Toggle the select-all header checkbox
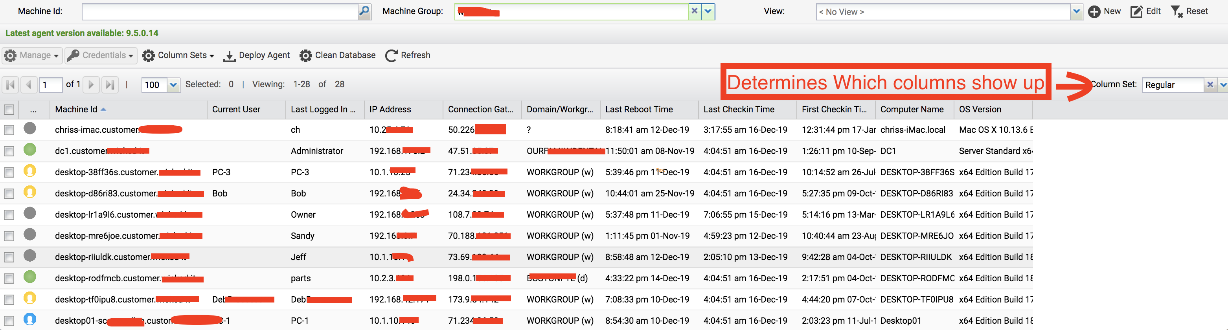This screenshot has height=330, width=1228. point(9,110)
